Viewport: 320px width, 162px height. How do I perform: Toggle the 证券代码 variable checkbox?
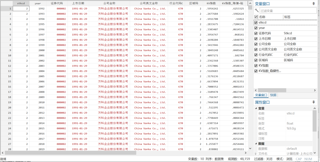[x=256, y=33]
